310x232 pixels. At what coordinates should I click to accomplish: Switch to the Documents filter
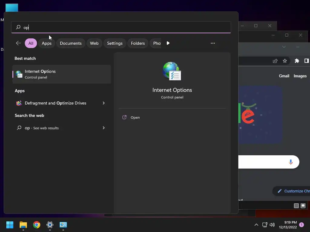[x=71, y=43]
